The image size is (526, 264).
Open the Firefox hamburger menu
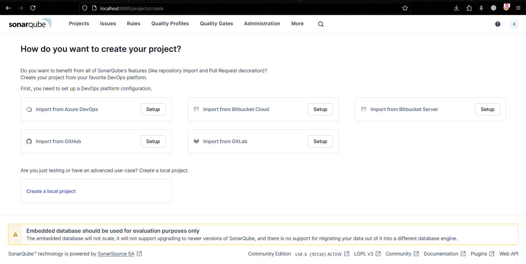click(518, 8)
